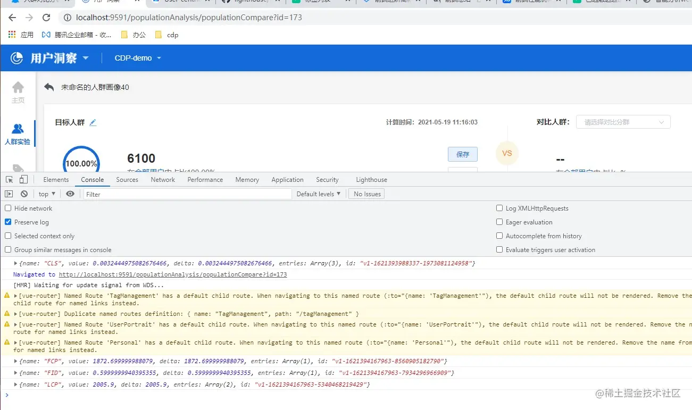Tick the Hide network checkbox

click(8, 208)
